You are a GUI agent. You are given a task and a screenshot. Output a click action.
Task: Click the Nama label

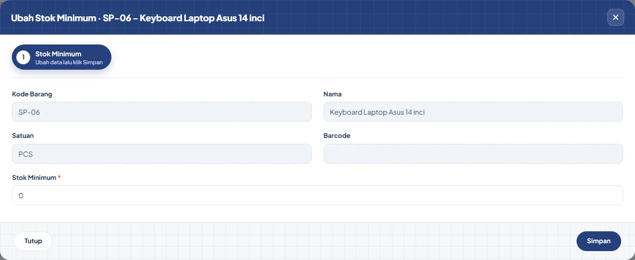[333, 94]
